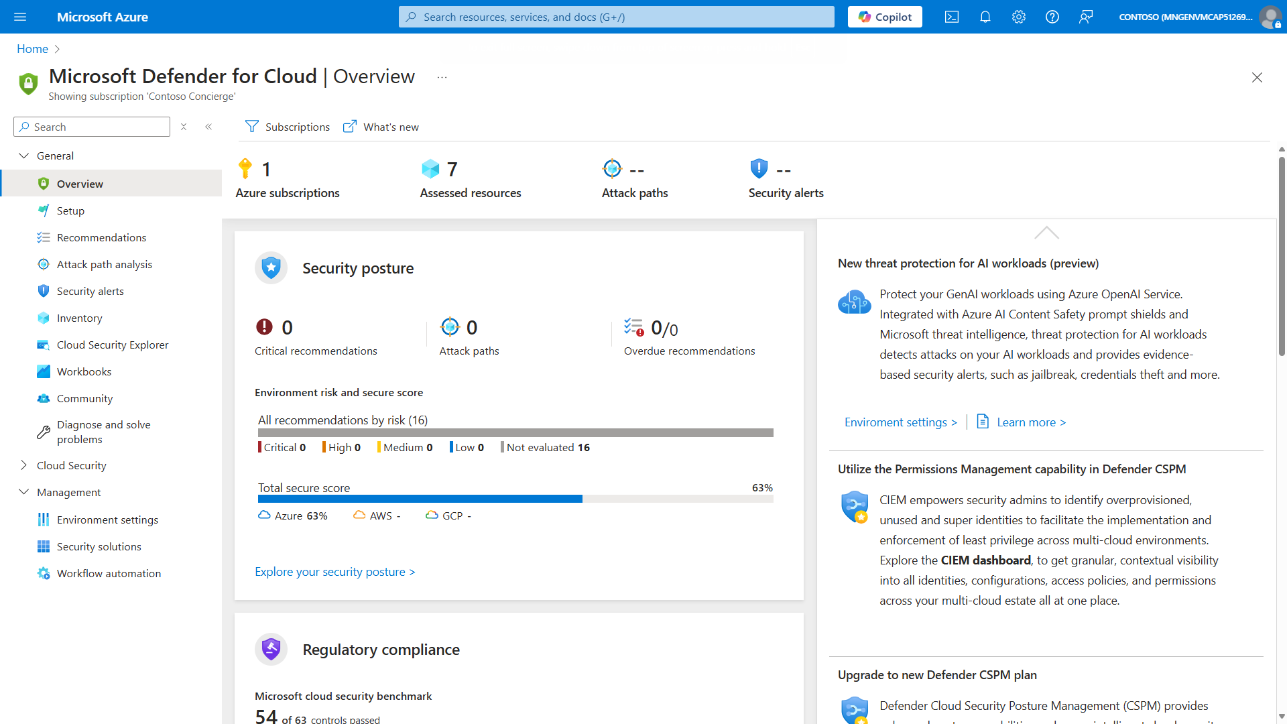Open Learn more link for AI workloads
1287x724 pixels.
coord(1031,422)
